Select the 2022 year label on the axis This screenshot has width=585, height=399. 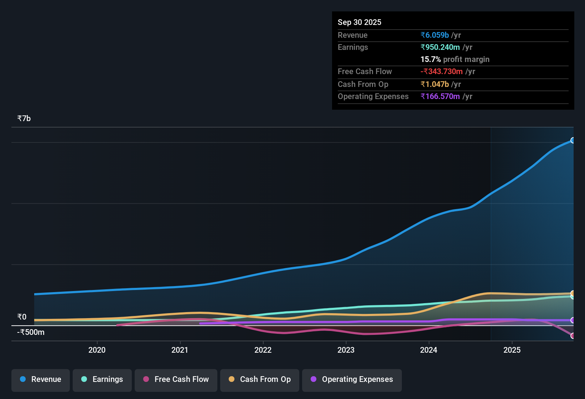[263, 350]
